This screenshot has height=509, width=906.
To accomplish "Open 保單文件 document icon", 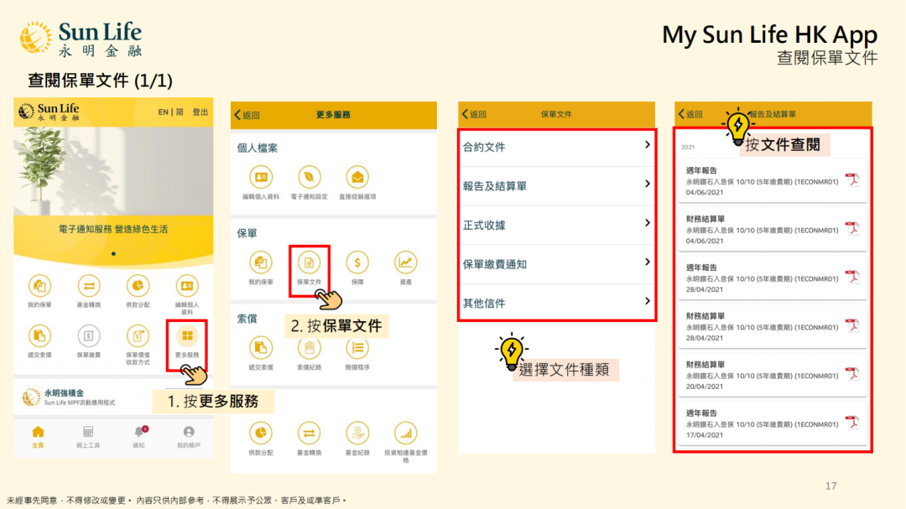I will click(309, 262).
